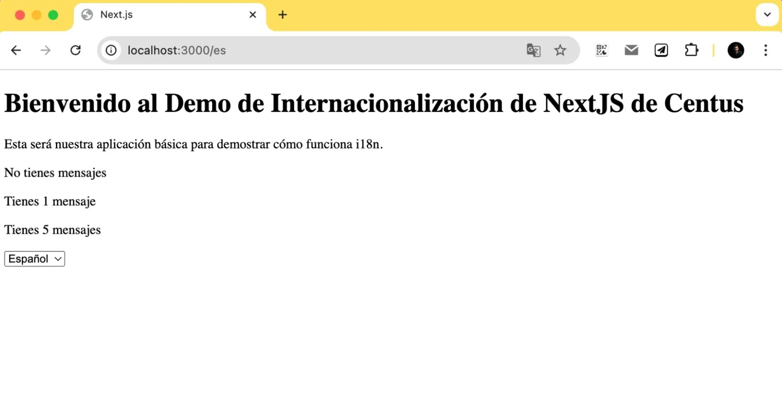Minimize the window with the yellow button
The width and height of the screenshot is (782, 395).
tap(37, 15)
